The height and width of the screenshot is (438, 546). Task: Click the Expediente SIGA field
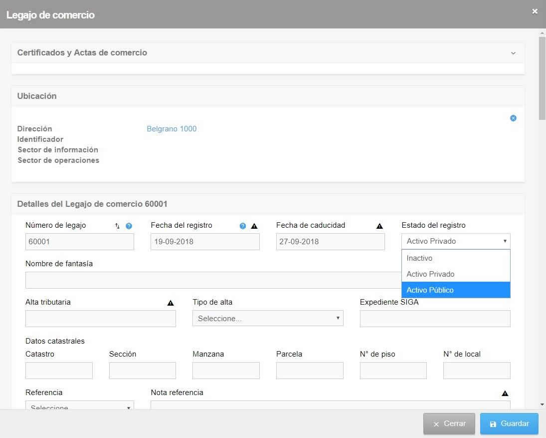point(435,319)
